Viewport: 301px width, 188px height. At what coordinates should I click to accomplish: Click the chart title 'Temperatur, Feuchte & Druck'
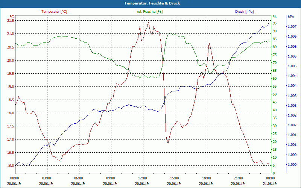(x=152, y=3)
